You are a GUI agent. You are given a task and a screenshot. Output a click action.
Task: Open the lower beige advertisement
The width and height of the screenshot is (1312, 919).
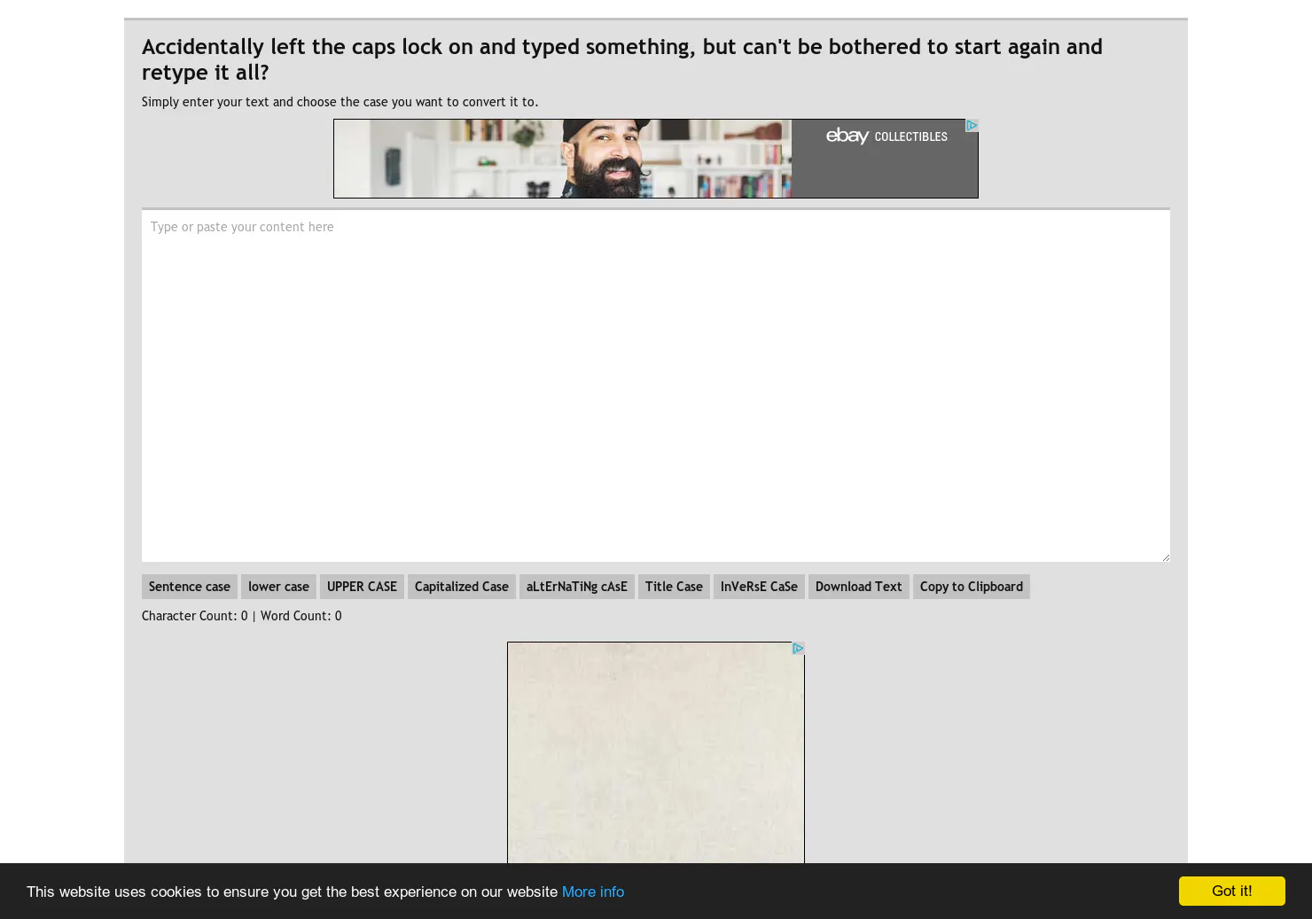coord(656,753)
